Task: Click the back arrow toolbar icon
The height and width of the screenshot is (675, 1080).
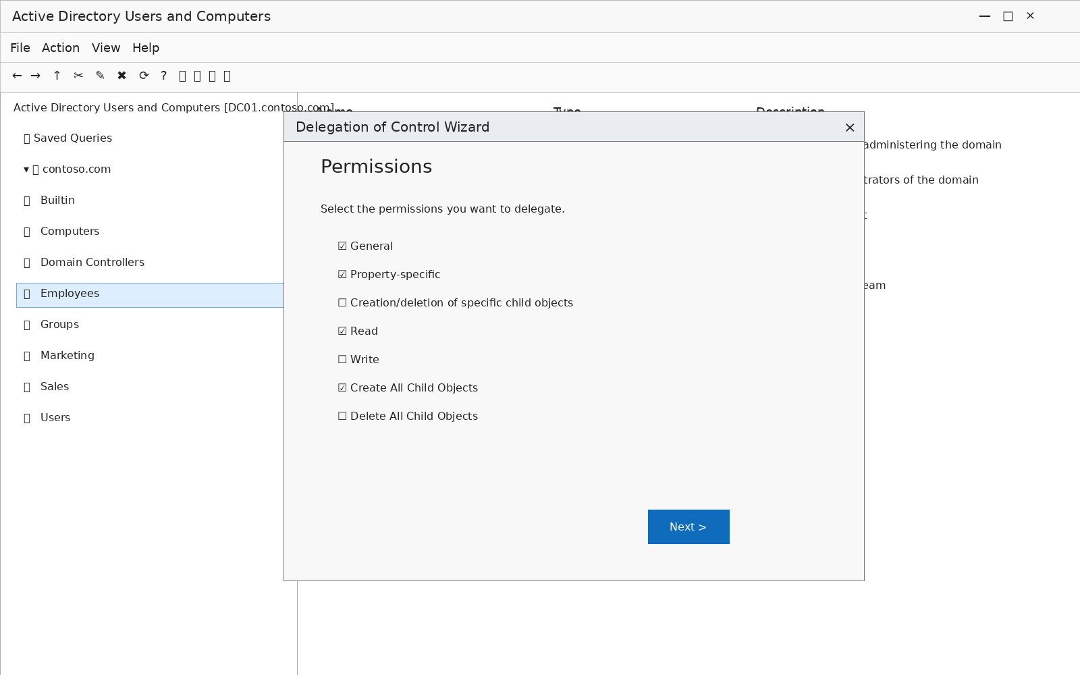Action: pos(17,76)
